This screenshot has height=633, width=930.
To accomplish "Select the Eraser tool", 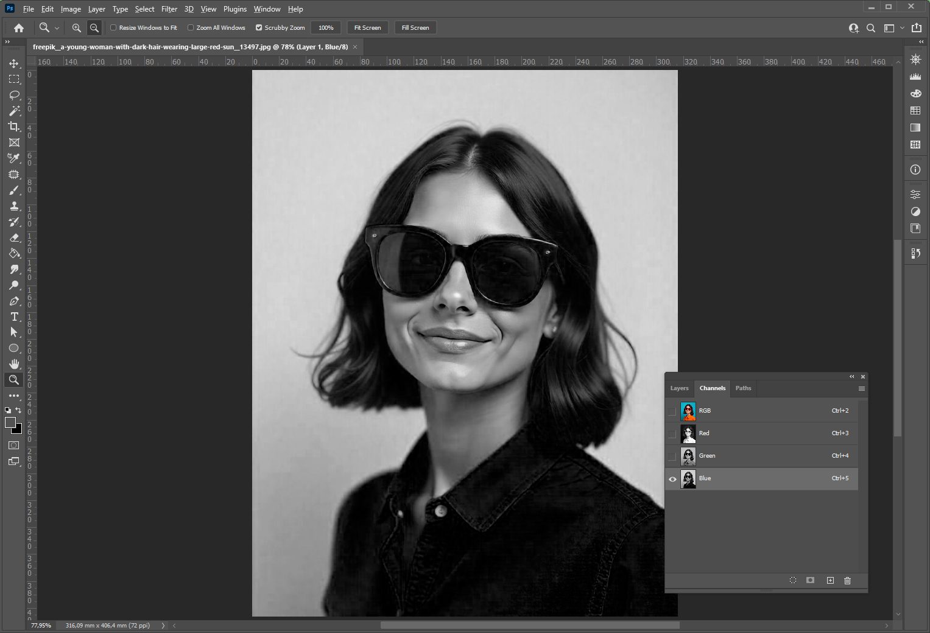I will (x=14, y=238).
